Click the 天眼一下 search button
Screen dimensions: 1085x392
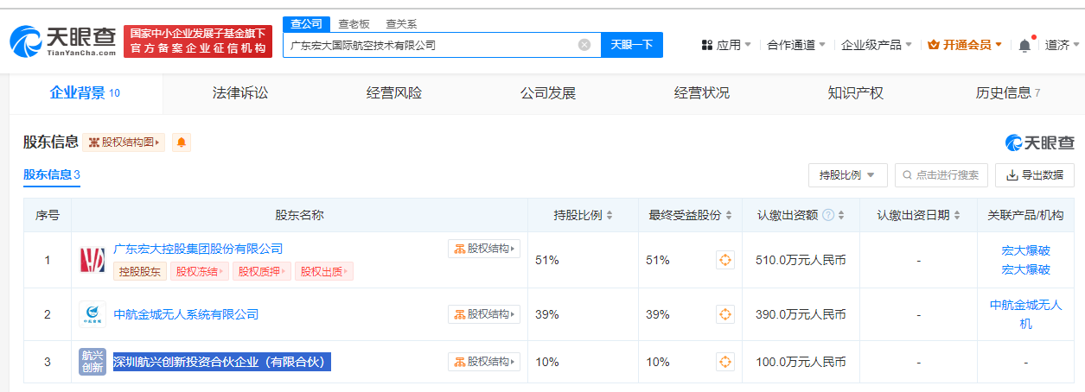(631, 45)
